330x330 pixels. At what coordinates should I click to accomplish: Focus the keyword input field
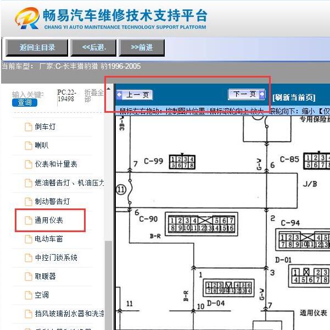pos(28,95)
